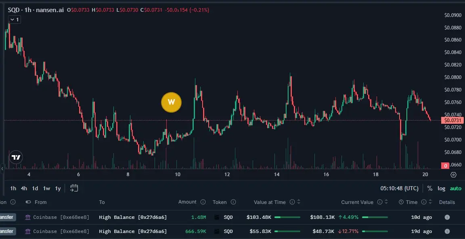
Task: Click Coinbase sender in 19d ago row
Action: click(x=61, y=231)
